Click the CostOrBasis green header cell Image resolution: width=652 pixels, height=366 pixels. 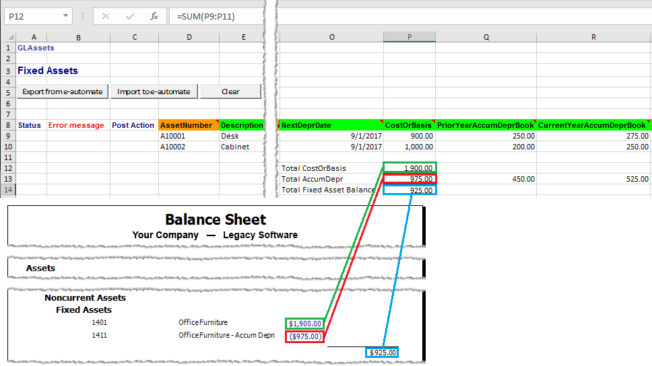pyautogui.click(x=409, y=125)
